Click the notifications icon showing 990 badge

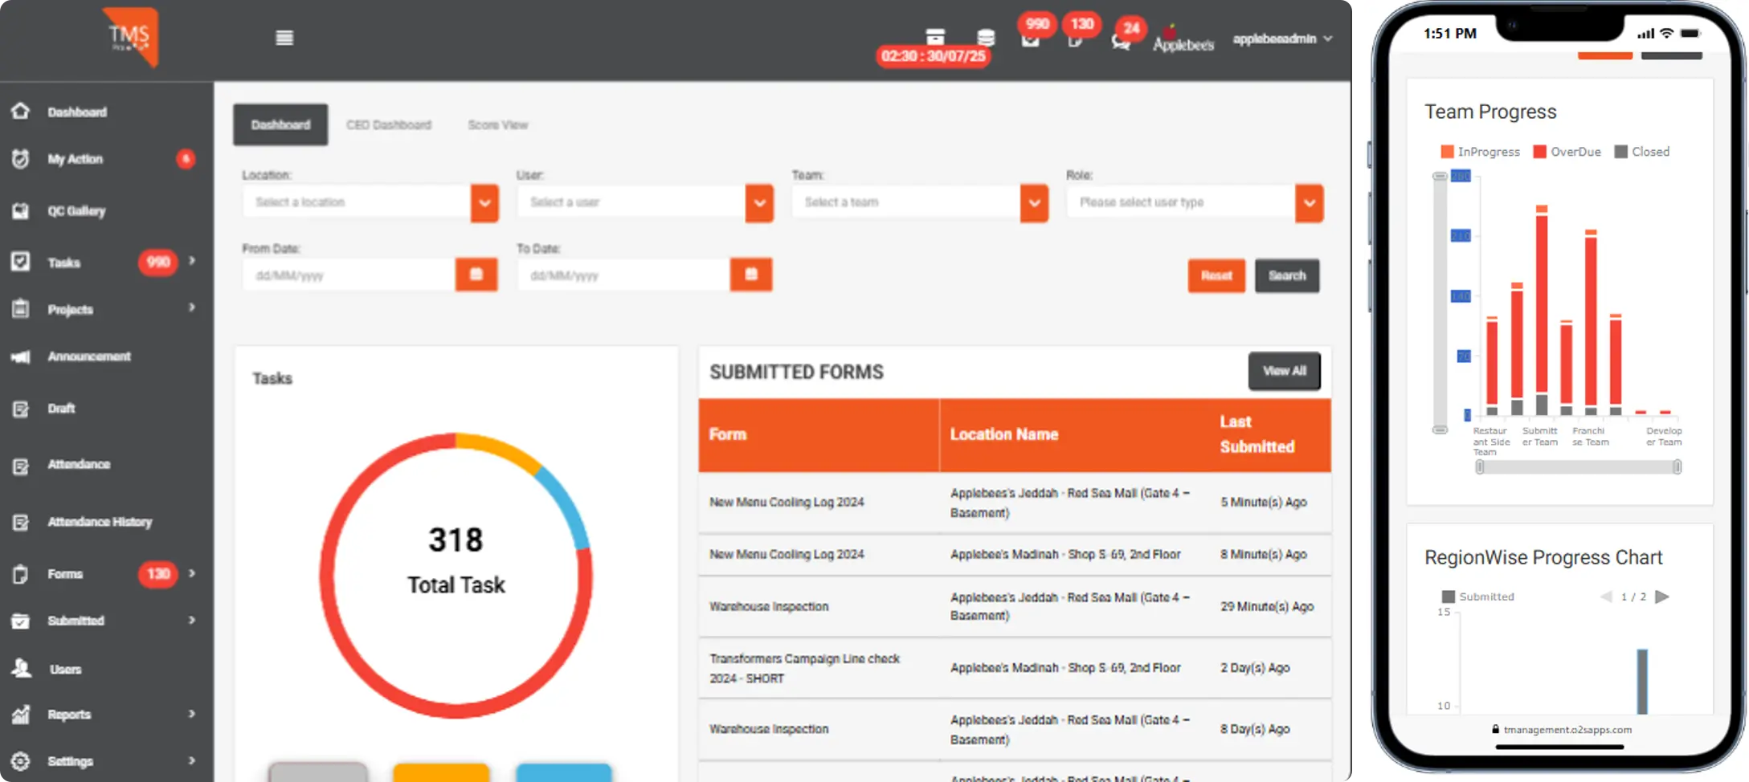click(x=1032, y=38)
